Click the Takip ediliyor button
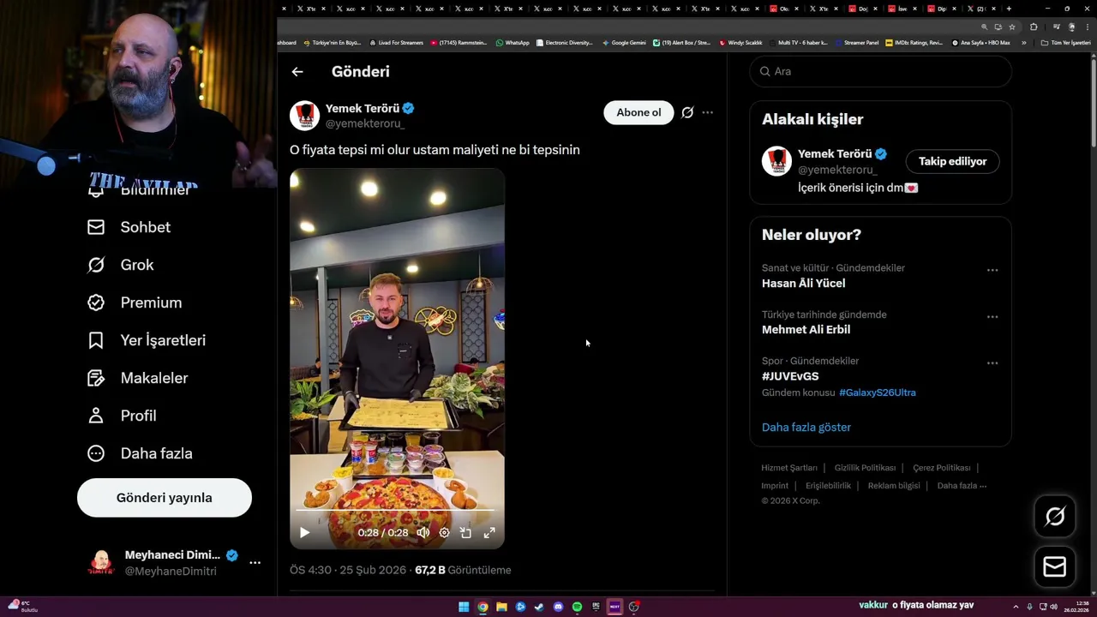This screenshot has height=617, width=1097. tap(952, 162)
